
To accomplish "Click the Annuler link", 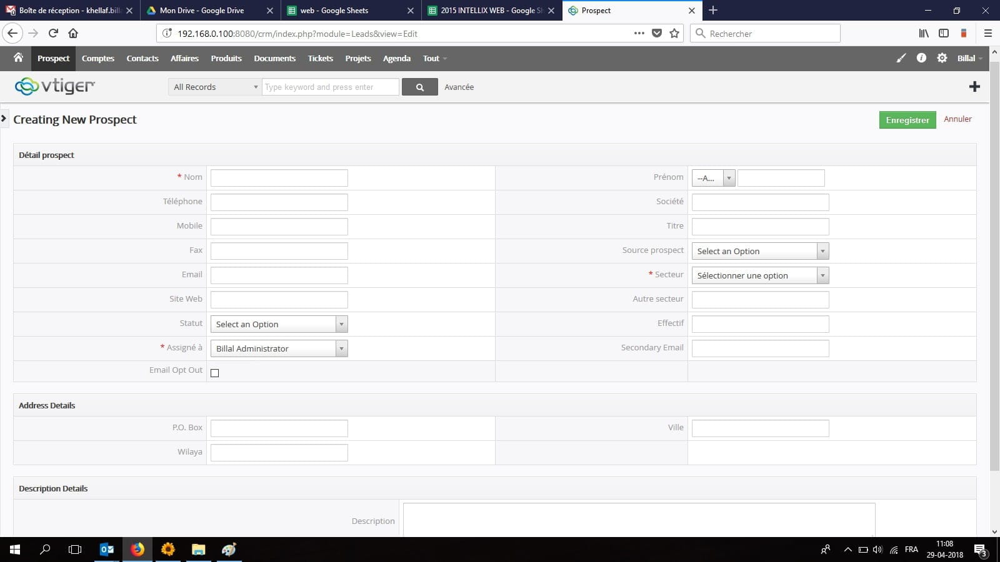I will click(957, 119).
